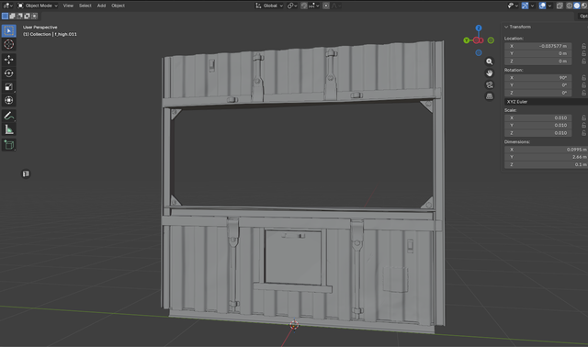Toggle lock on Scale Z
This screenshot has height=347, width=588.
tap(584, 133)
